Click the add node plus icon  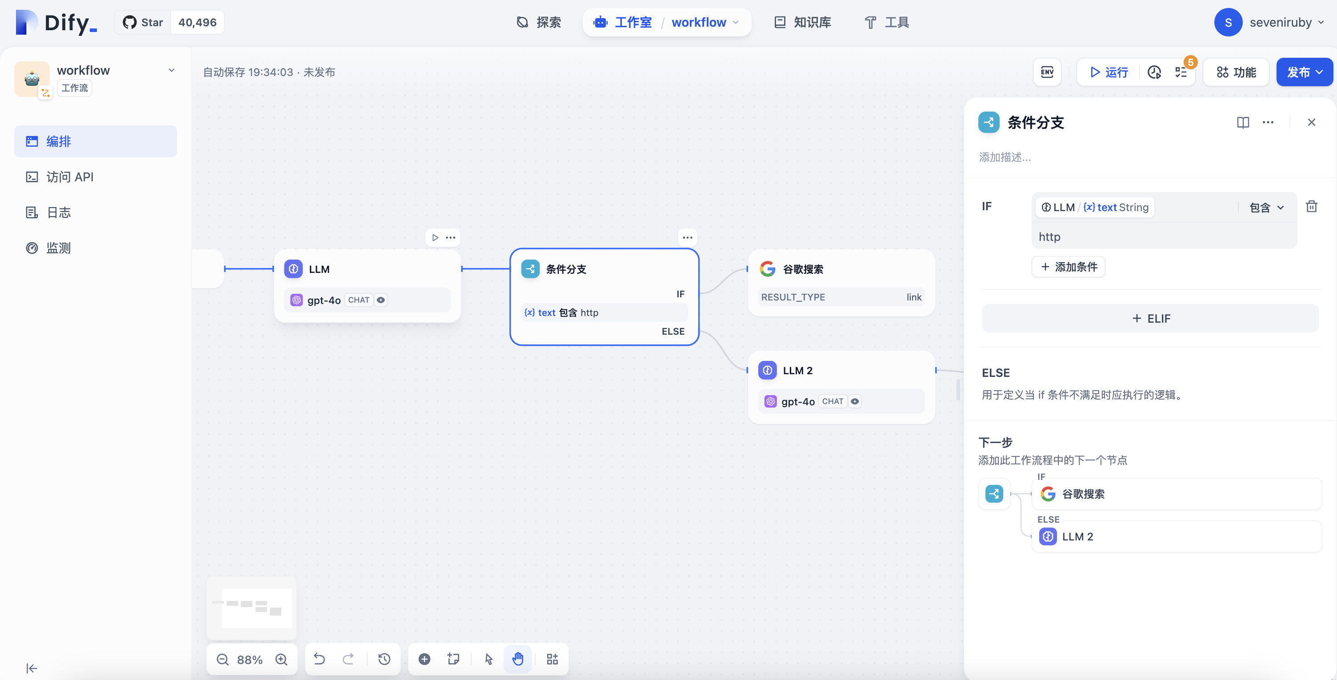(424, 659)
